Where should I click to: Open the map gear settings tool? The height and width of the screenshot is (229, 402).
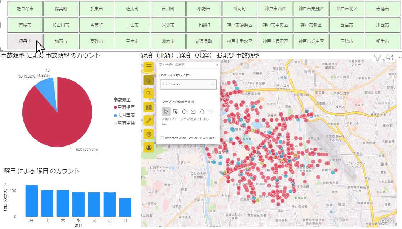149,134
